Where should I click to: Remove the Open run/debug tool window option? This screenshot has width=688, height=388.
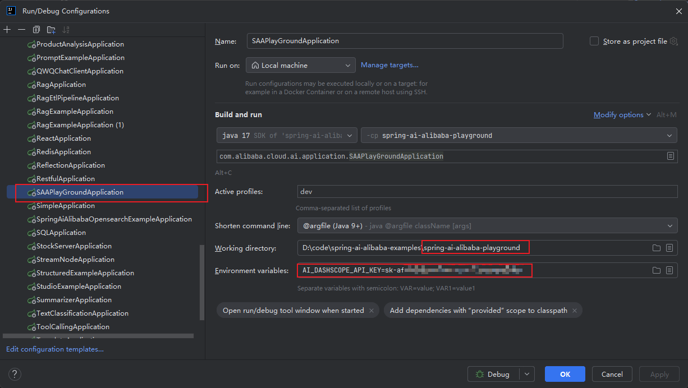(x=371, y=311)
